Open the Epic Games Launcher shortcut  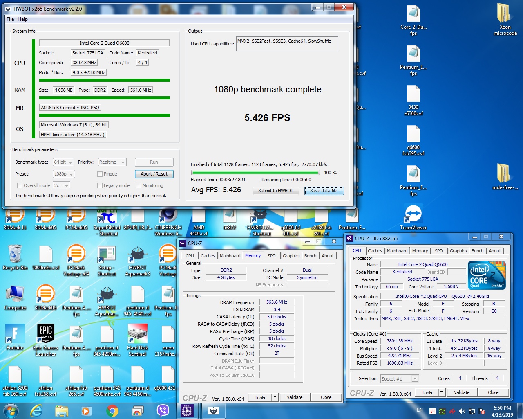point(46,340)
